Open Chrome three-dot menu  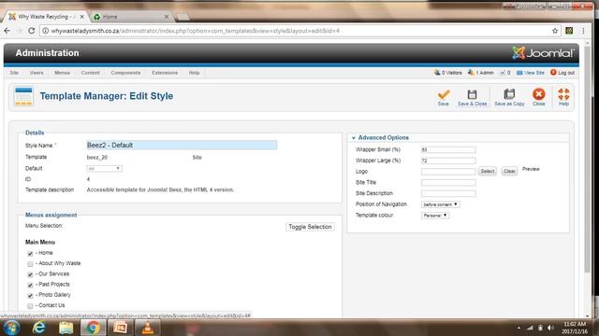[x=583, y=31]
